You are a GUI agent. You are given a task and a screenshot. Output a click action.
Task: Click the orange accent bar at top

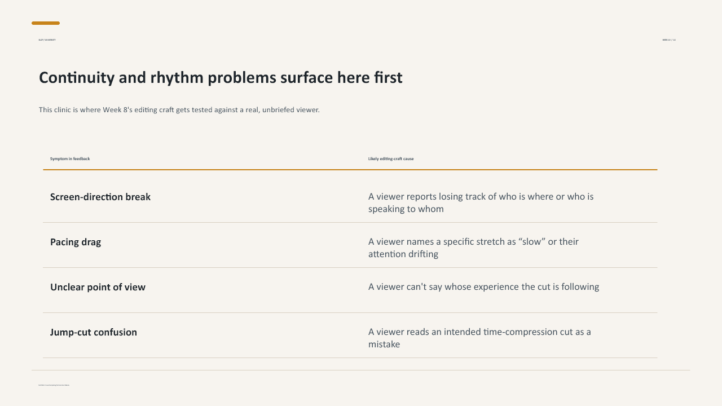[46, 23]
